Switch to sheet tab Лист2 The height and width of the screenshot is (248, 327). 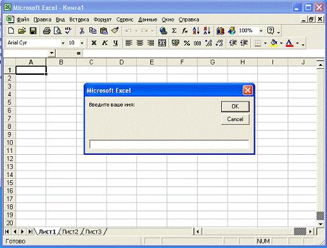70,232
